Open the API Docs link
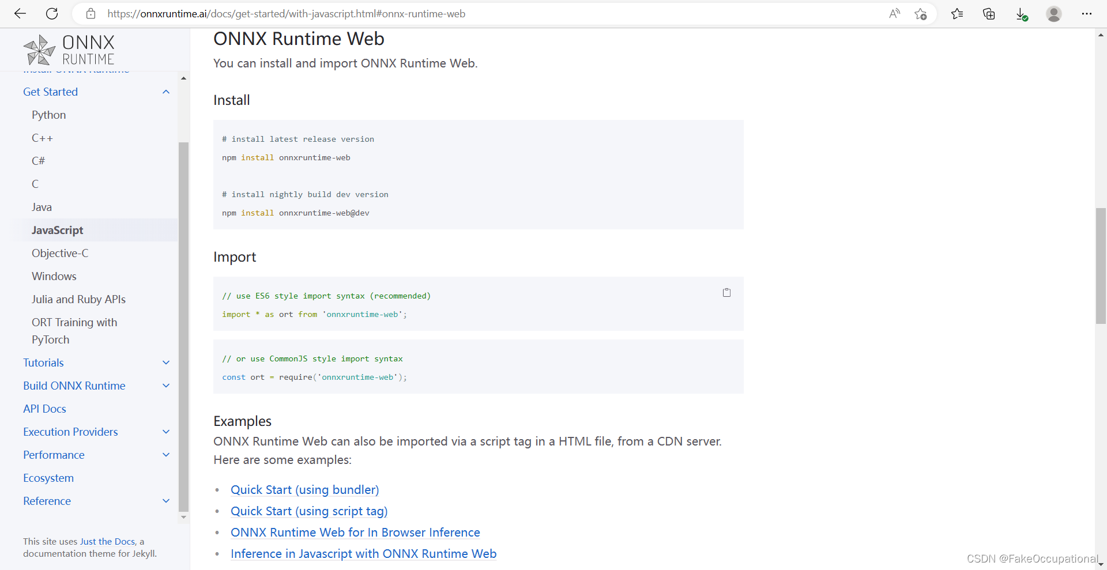Image resolution: width=1107 pixels, height=570 pixels. 44,409
